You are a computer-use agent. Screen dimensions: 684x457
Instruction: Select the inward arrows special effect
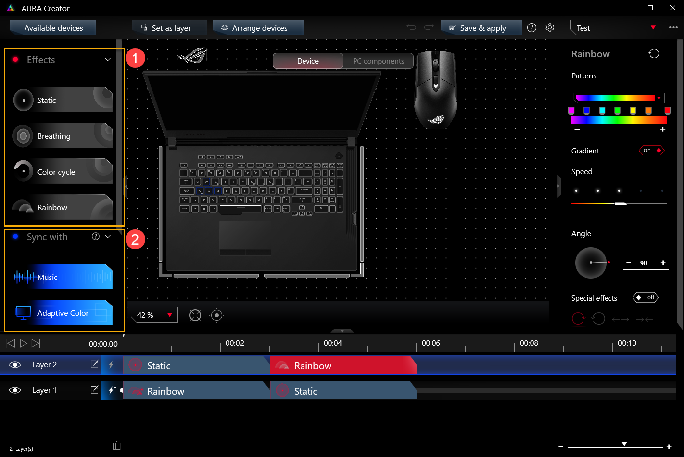click(644, 319)
